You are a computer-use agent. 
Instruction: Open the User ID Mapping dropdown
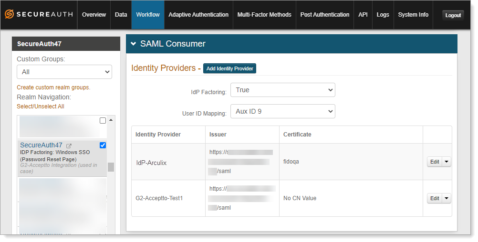point(282,111)
